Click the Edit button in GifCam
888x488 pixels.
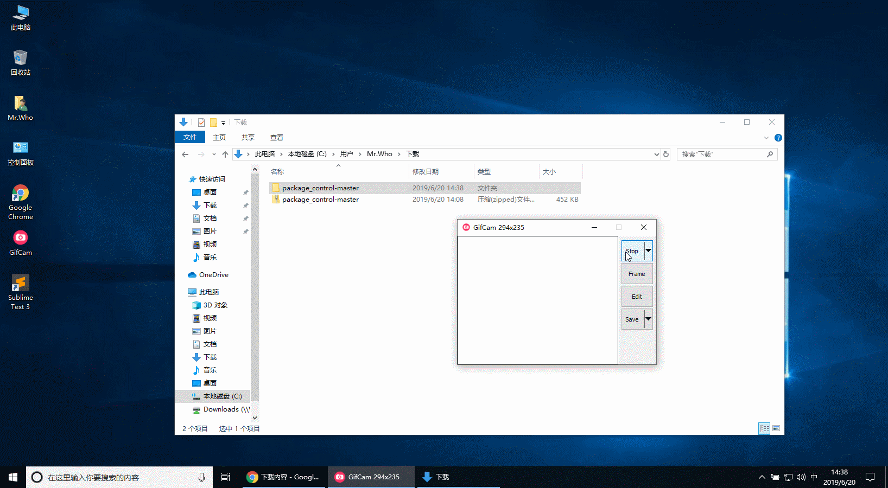coord(637,297)
